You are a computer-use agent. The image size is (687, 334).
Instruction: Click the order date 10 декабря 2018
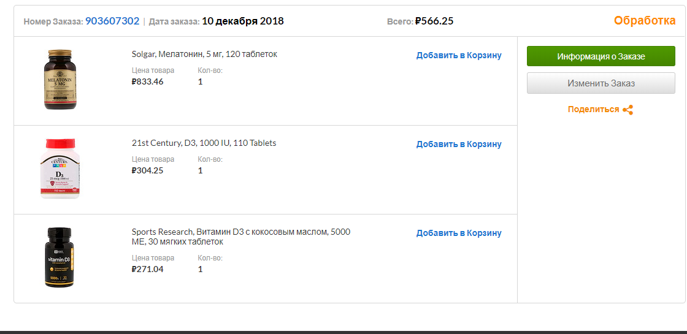(x=243, y=21)
